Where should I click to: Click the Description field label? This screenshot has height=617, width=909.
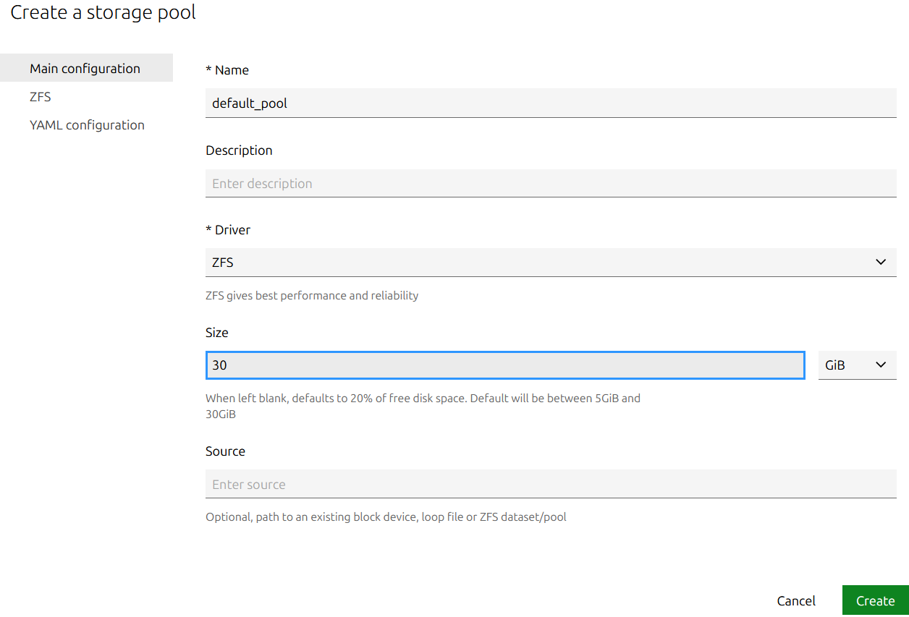(239, 150)
